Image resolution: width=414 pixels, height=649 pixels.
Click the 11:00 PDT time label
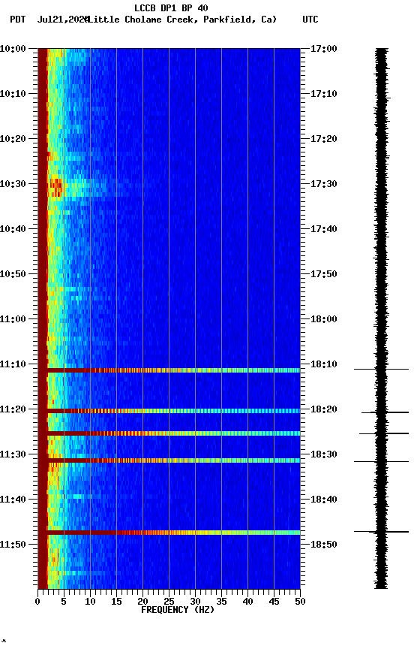(13, 319)
